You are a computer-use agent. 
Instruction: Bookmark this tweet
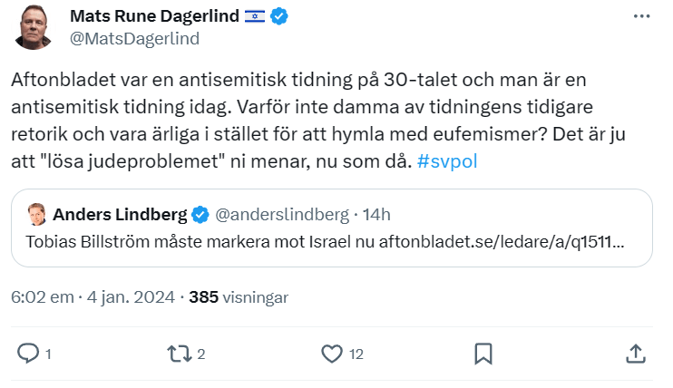coord(483,354)
